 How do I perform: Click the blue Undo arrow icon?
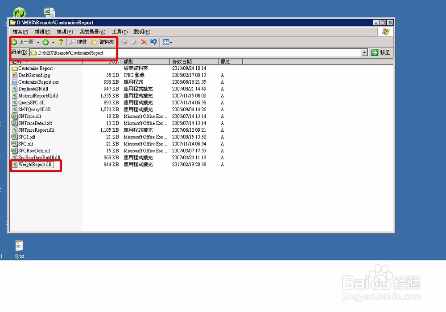153,42
